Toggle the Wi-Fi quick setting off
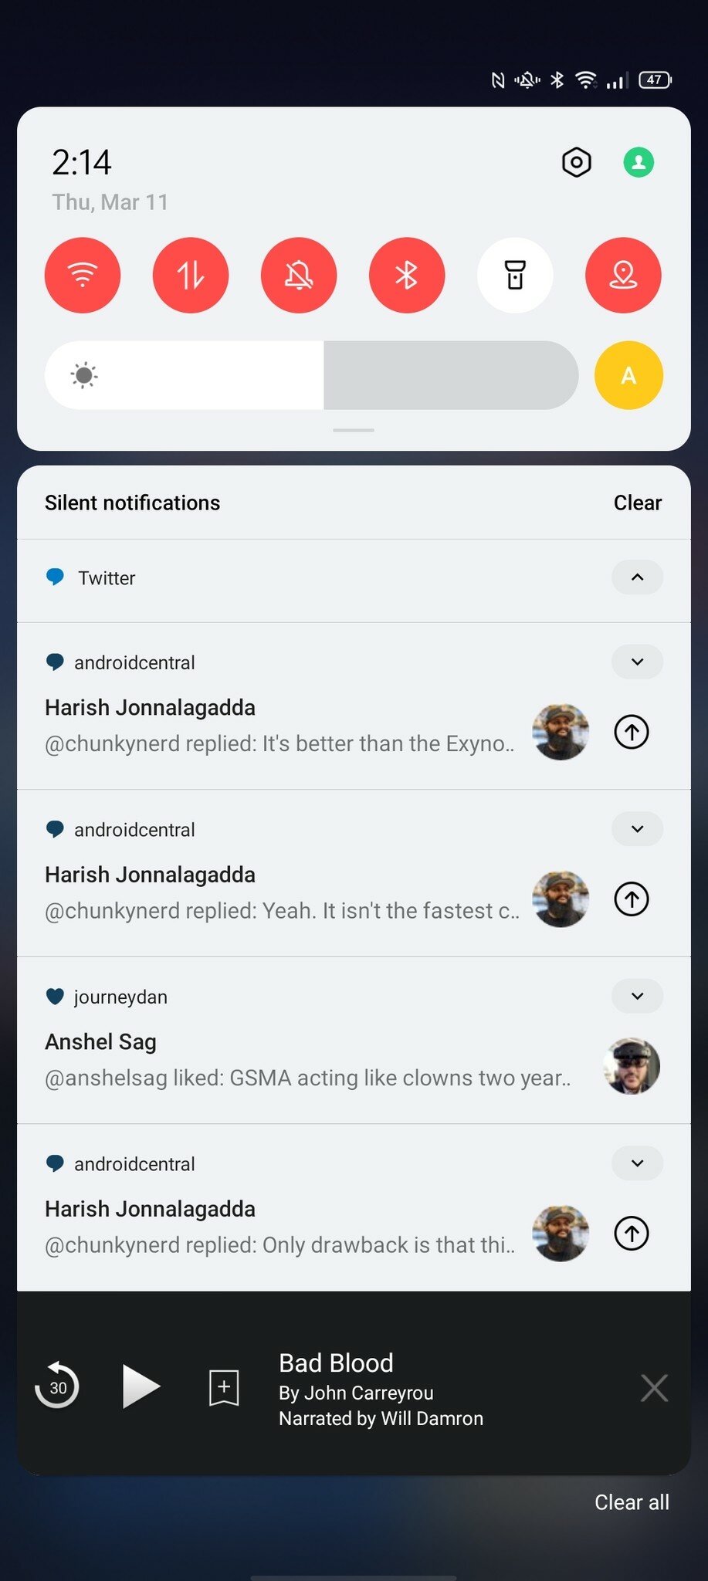The width and height of the screenshot is (708, 1581). pos(83,275)
